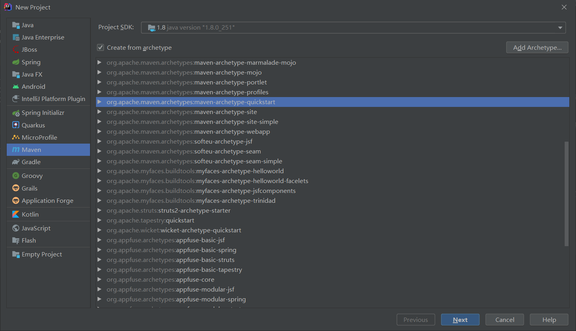
Task: Click the Flash folder icon
Action: pyautogui.click(x=16, y=240)
